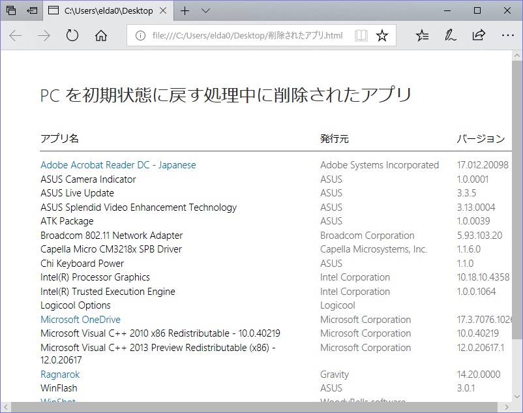
Task: Click Logicool publisher text
Action: click(338, 305)
